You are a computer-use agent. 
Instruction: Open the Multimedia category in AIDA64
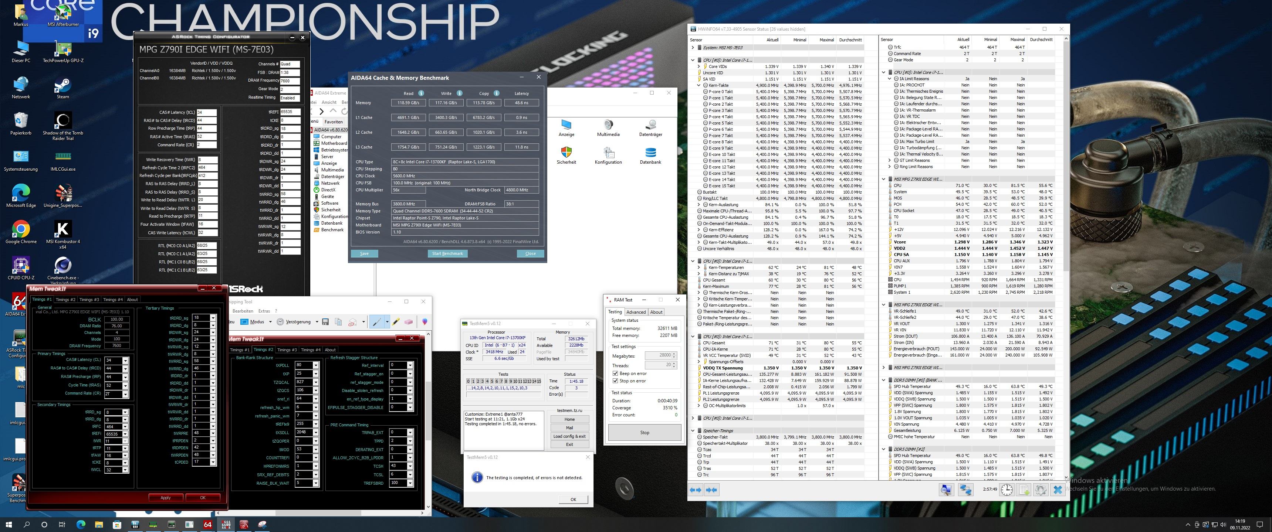608,128
